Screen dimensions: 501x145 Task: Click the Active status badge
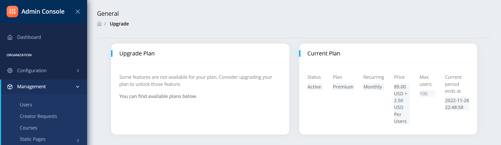tap(315, 87)
